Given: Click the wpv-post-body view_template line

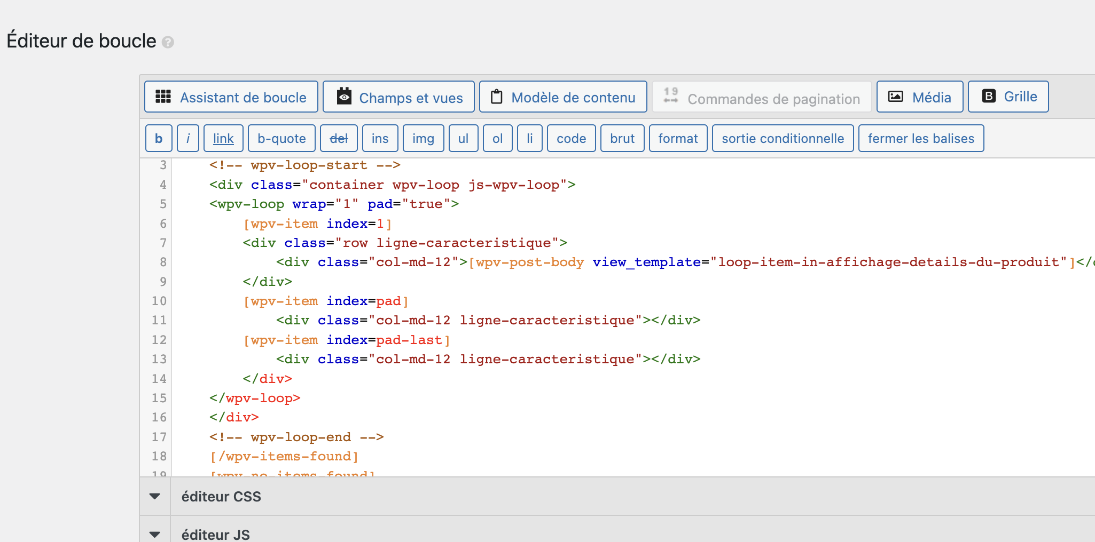Looking at the screenshot, I should click(685, 262).
